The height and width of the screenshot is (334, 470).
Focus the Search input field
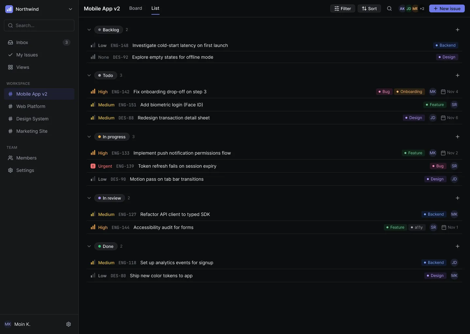coord(39,25)
